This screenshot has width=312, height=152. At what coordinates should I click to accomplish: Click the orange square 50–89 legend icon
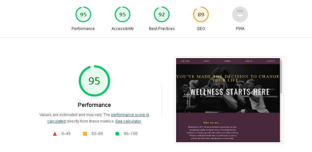[85, 134]
